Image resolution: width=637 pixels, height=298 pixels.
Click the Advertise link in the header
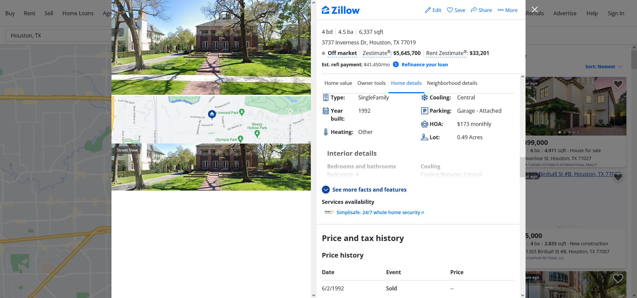pos(565,13)
